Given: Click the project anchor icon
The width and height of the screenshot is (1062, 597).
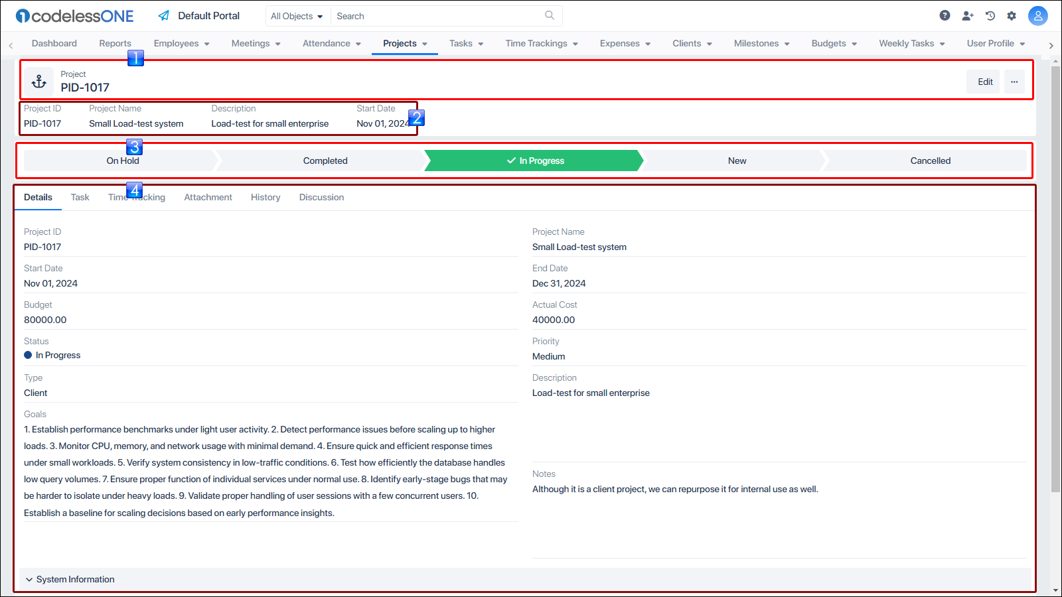Looking at the screenshot, I should click(x=39, y=82).
